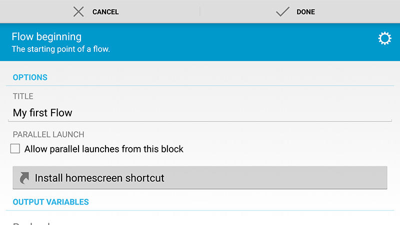Click the empty area of the title field
This screenshot has width=400, height=225.
click(229, 113)
